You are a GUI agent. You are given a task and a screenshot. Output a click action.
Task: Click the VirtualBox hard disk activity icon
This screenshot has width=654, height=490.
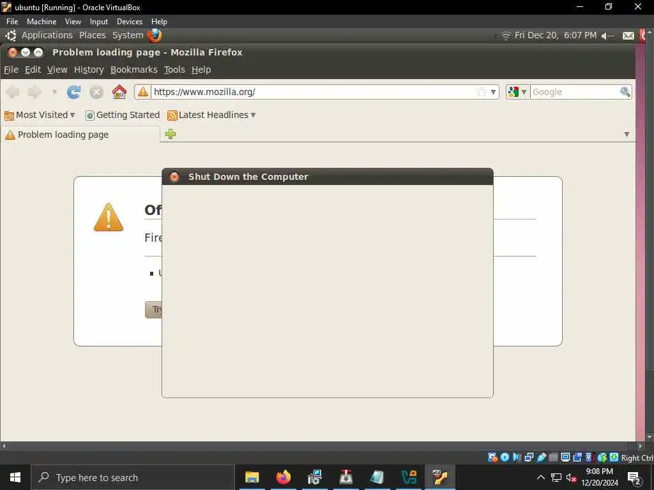pos(492,457)
